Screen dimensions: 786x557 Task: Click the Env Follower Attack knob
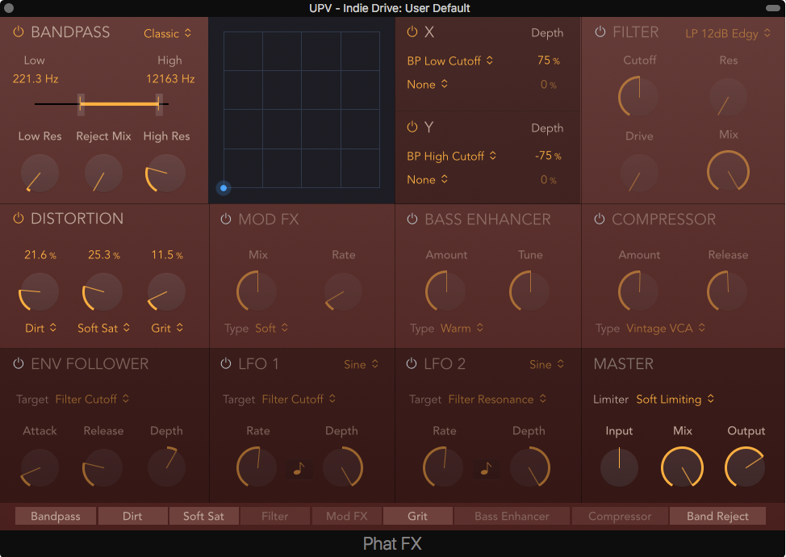40,467
